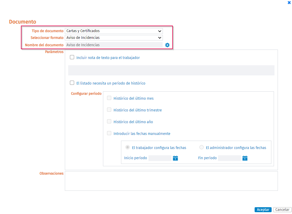Tick 'Histórico del último trimestre' checkbox
Viewport: 292px width, 214px height.
pyautogui.click(x=109, y=110)
